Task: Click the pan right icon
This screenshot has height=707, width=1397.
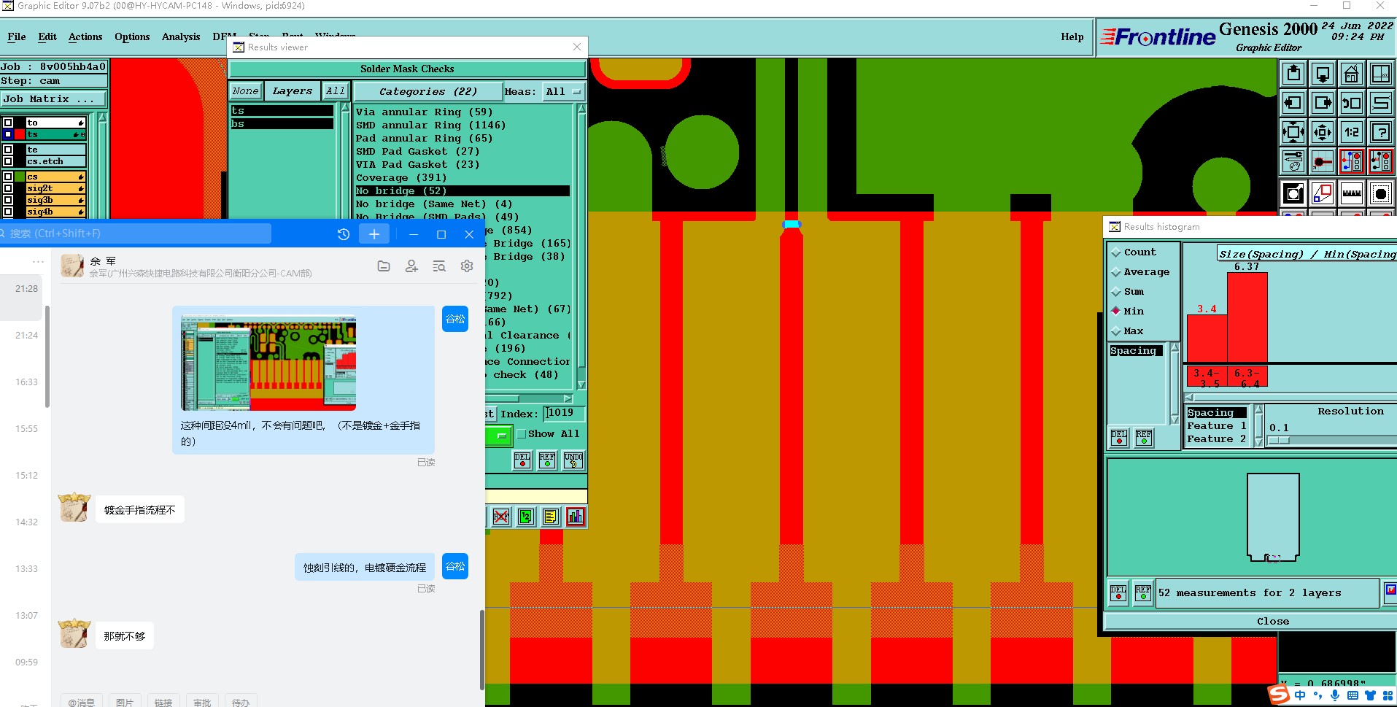Action: click(x=1323, y=103)
